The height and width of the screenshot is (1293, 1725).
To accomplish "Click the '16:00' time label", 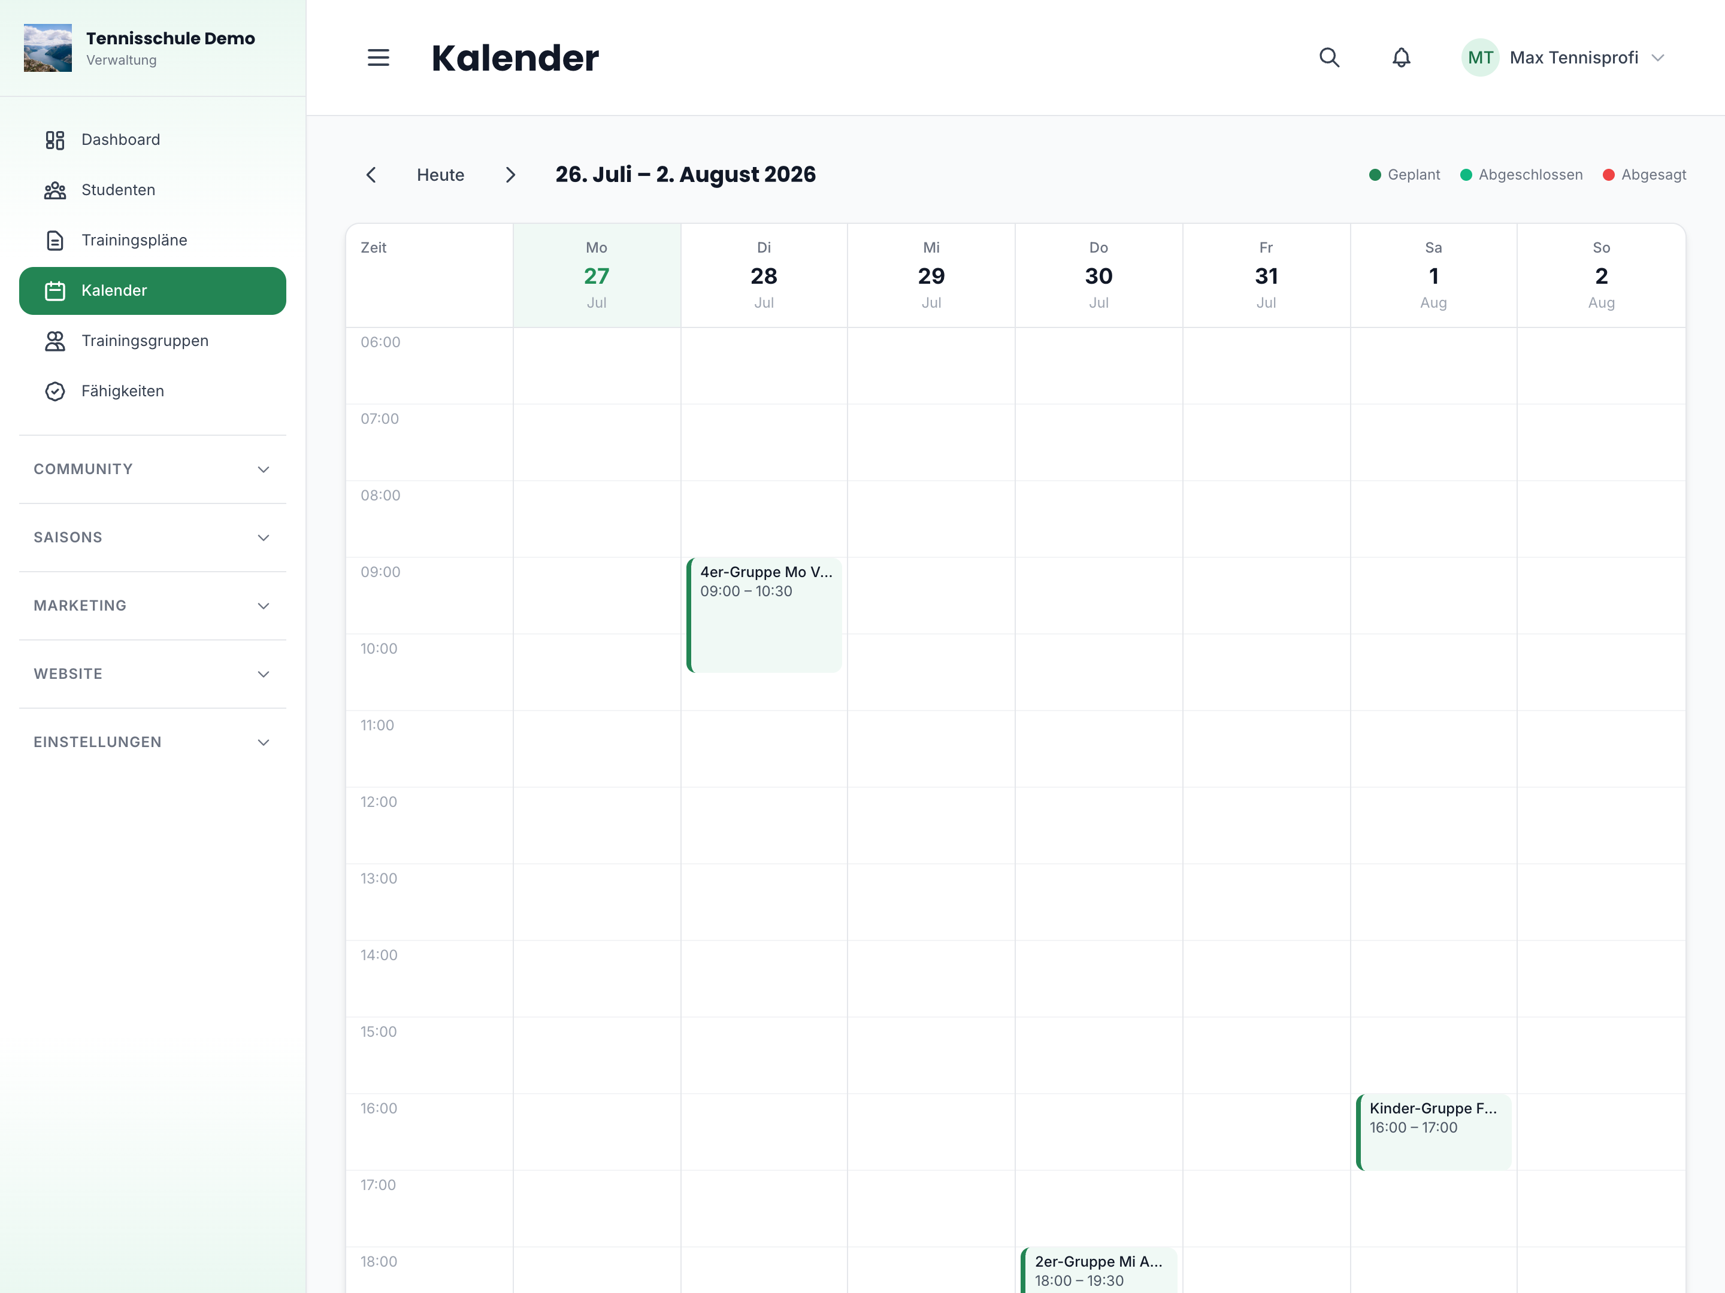I will pos(379,1108).
